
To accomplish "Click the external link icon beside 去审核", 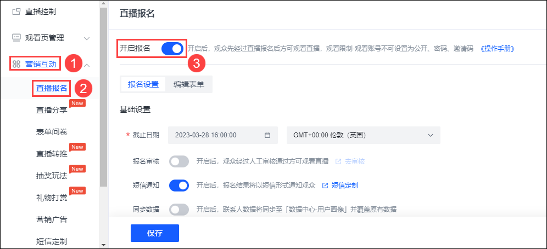I will pos(338,161).
